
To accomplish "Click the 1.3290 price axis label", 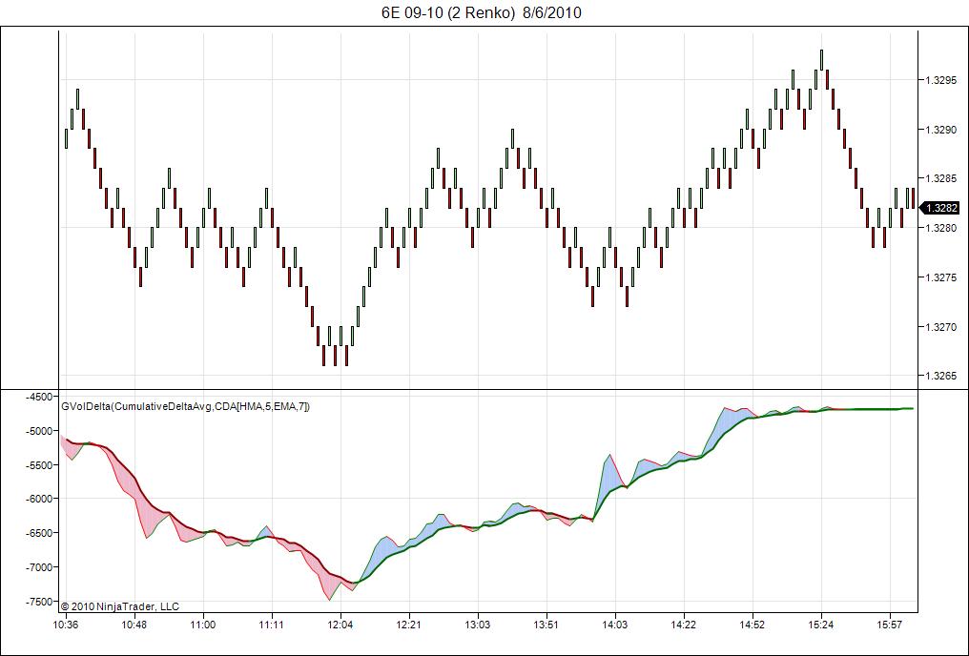I will 940,130.
